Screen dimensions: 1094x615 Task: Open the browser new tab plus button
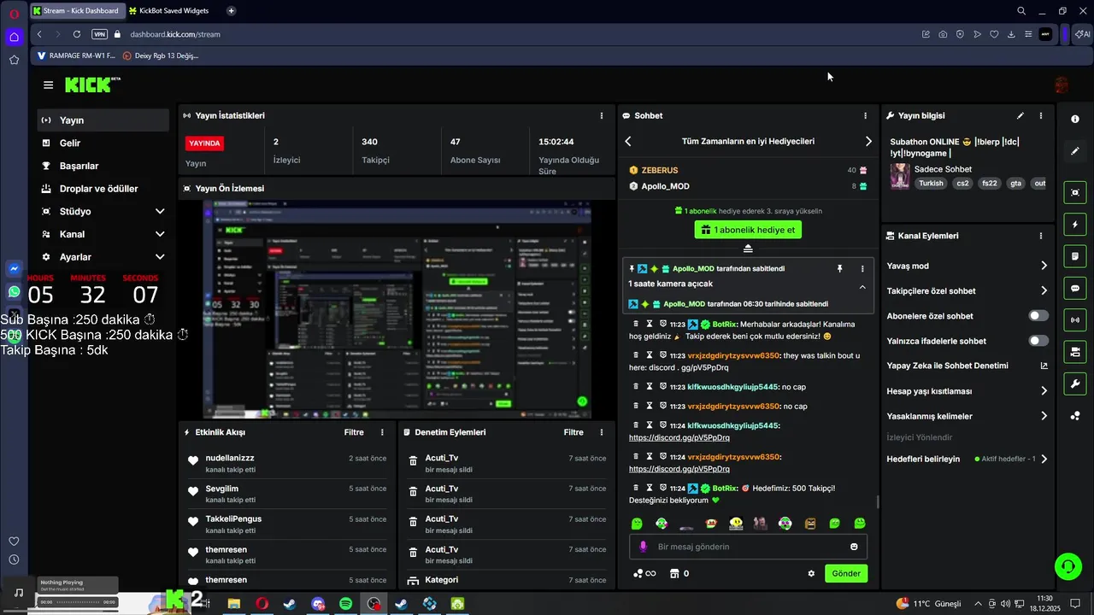tap(232, 11)
